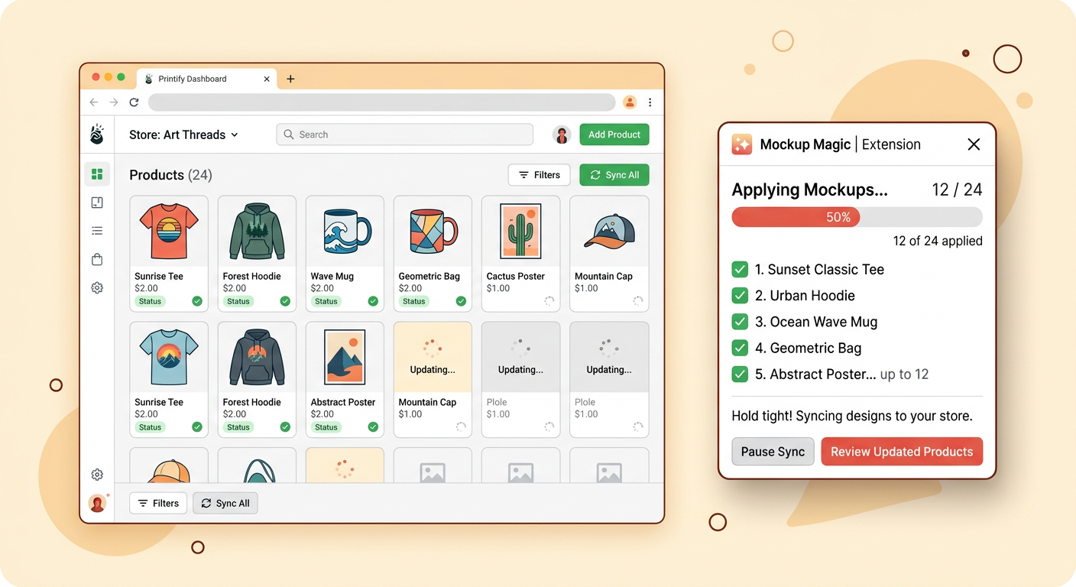Select the grid dashboard sidebar icon
The height and width of the screenshot is (587, 1076).
(x=97, y=174)
